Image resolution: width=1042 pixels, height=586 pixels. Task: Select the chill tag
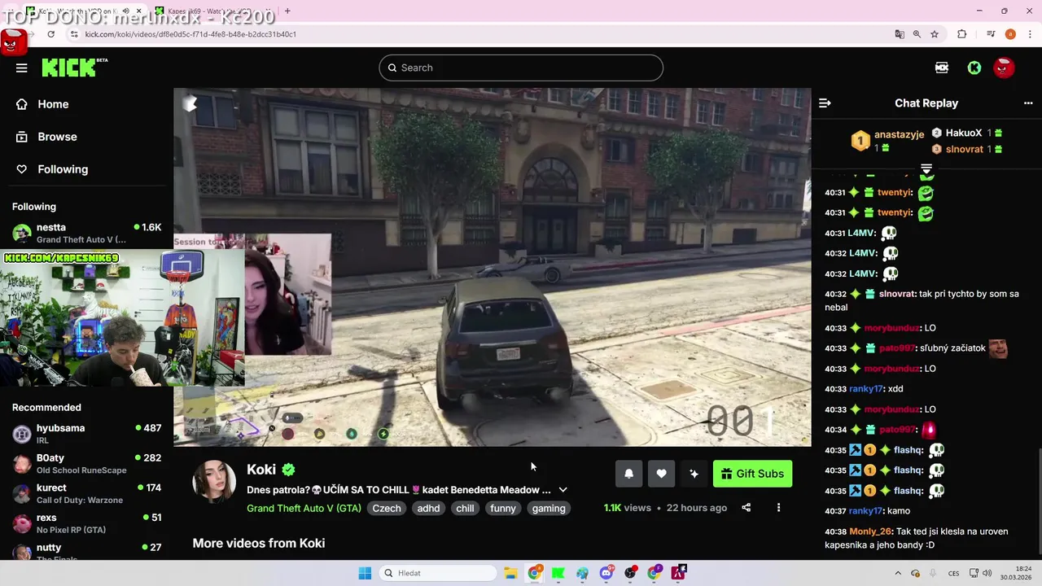(465, 508)
